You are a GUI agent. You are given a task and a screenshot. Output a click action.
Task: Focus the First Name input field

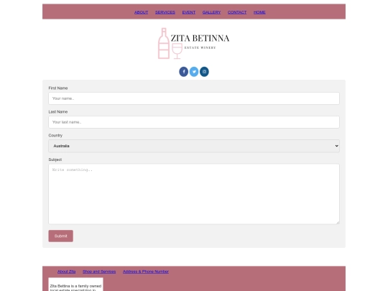pos(194,98)
